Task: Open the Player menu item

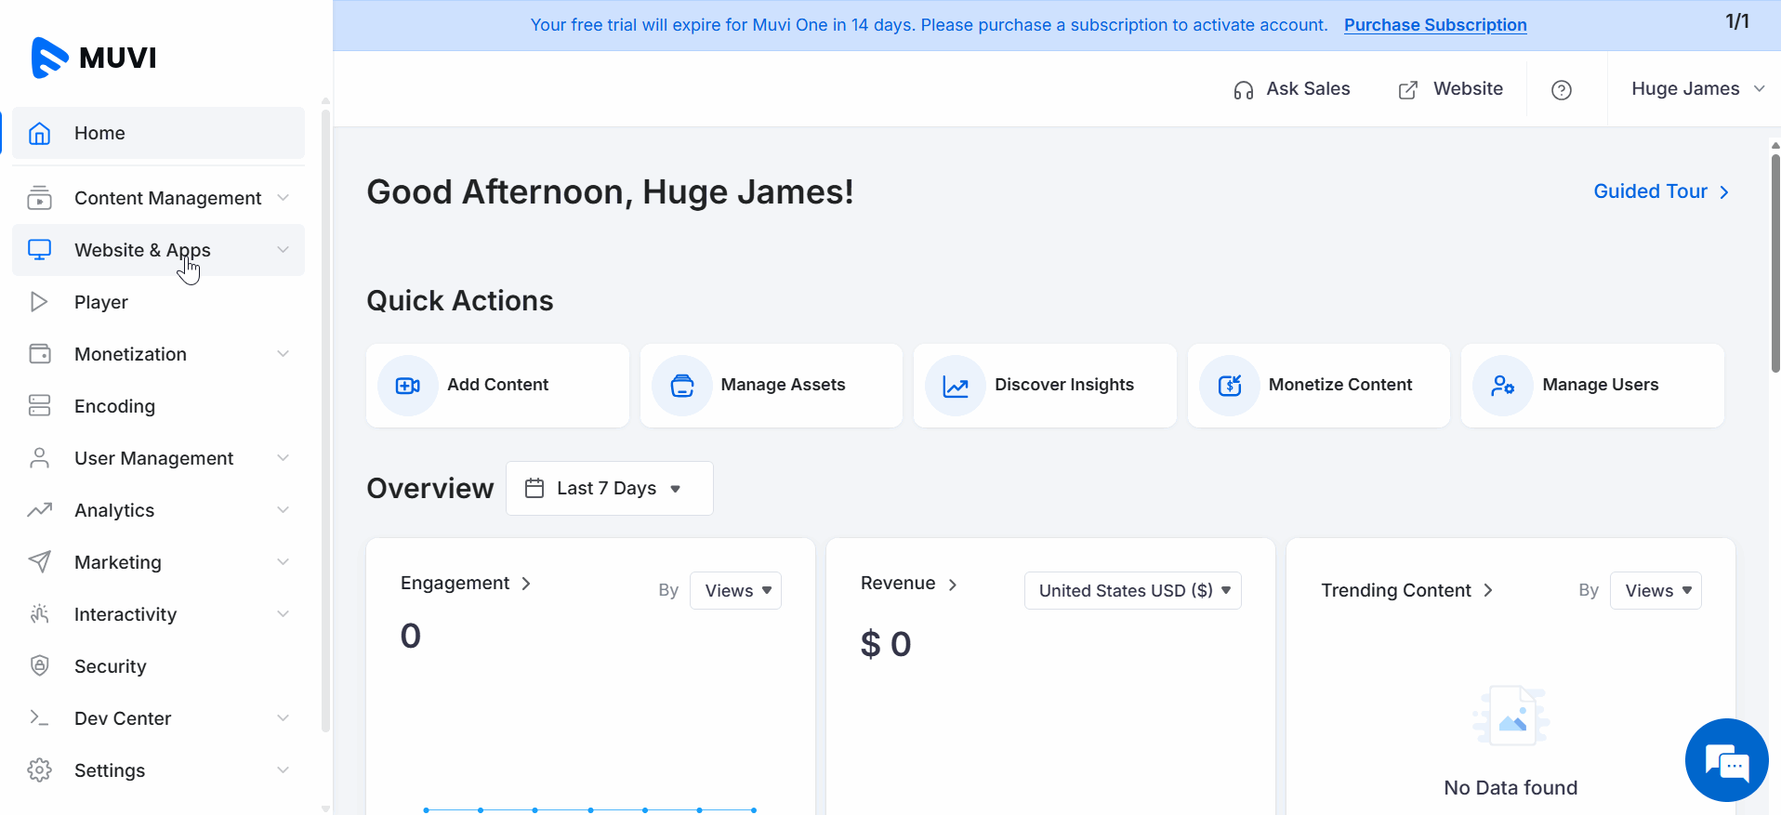Action: [x=101, y=302]
